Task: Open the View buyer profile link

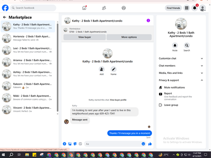Action: (118, 100)
